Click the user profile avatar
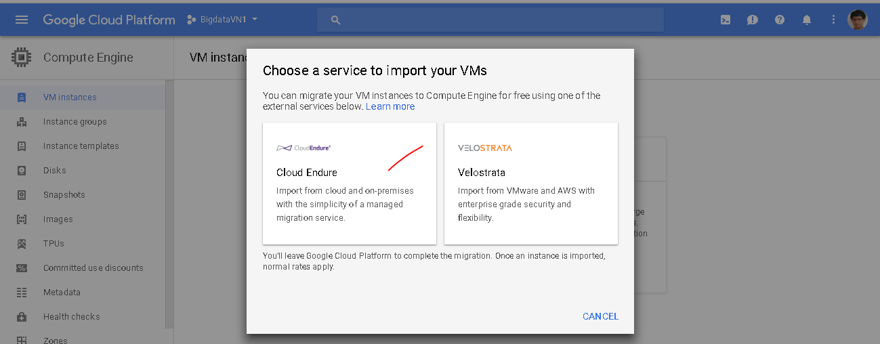This screenshot has width=880, height=344. pyautogui.click(x=857, y=20)
